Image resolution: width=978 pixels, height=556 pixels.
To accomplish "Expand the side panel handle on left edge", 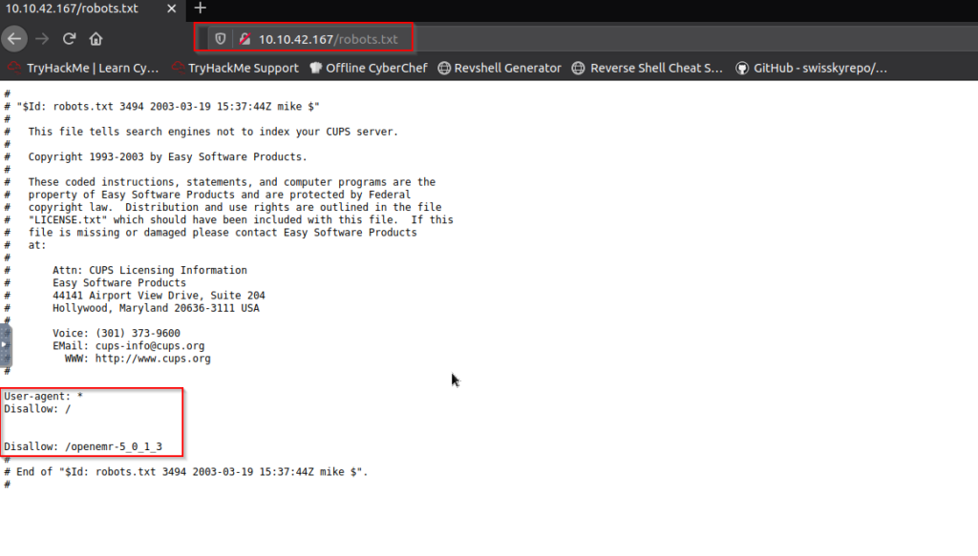I will coord(6,345).
